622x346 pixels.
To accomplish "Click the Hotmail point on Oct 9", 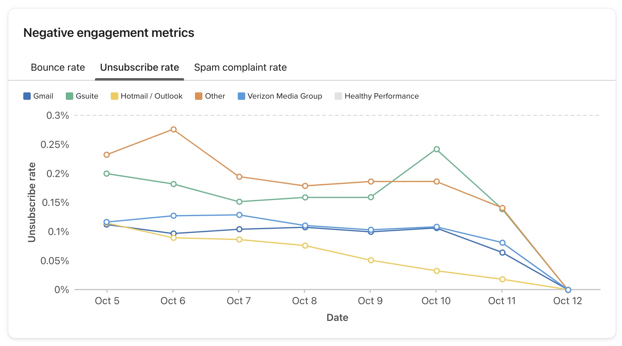I will 370,260.
